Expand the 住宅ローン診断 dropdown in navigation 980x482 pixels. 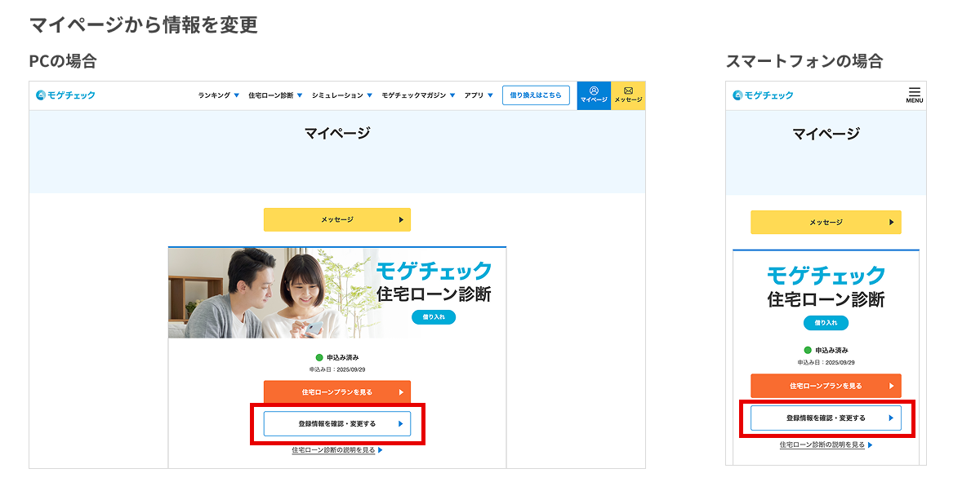tap(275, 95)
